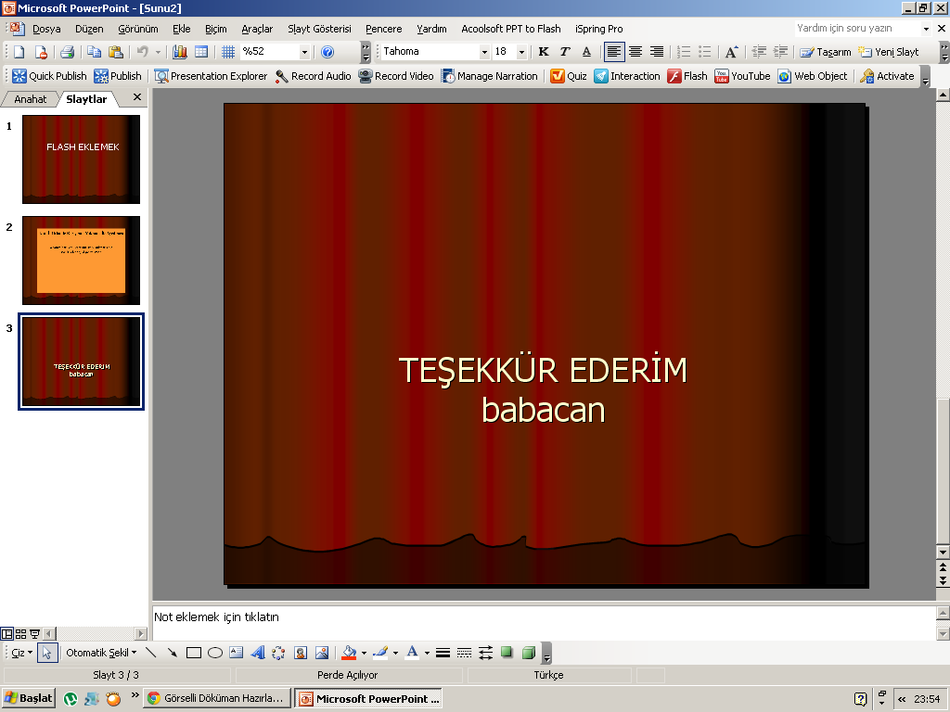
Task: Click the Windows Başlat start button
Action: [x=29, y=698]
